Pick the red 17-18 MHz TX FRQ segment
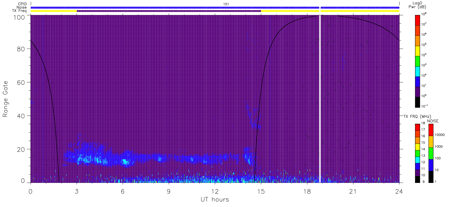Viewport: 449px width, 207px height. 418,127
